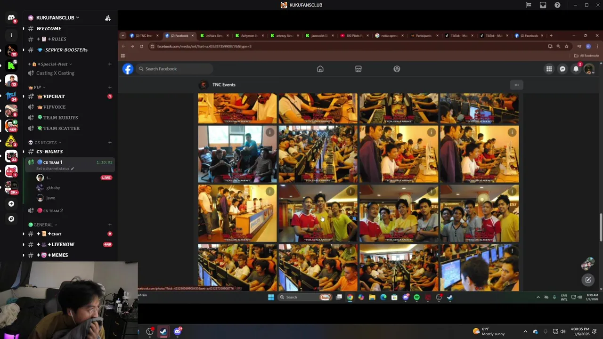
Task: Select user jawo in CS TEAM 1
Action: pos(51,198)
